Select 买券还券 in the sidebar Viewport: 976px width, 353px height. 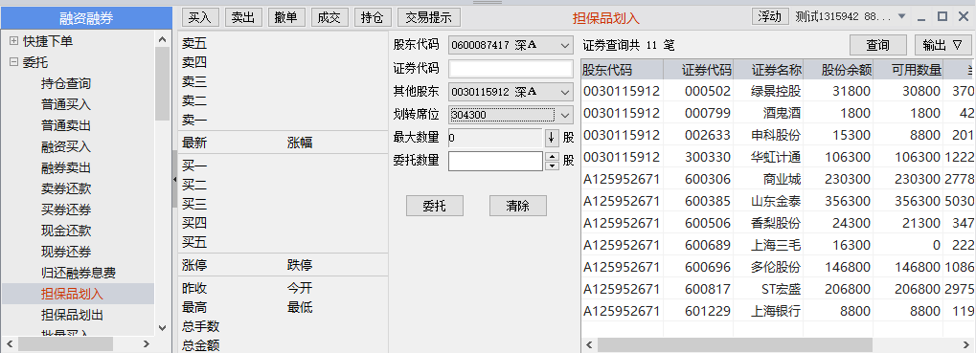click(x=66, y=210)
